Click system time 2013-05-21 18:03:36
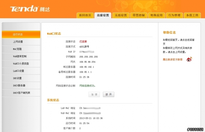205x132 pixels. pyautogui.click(x=91, y=118)
